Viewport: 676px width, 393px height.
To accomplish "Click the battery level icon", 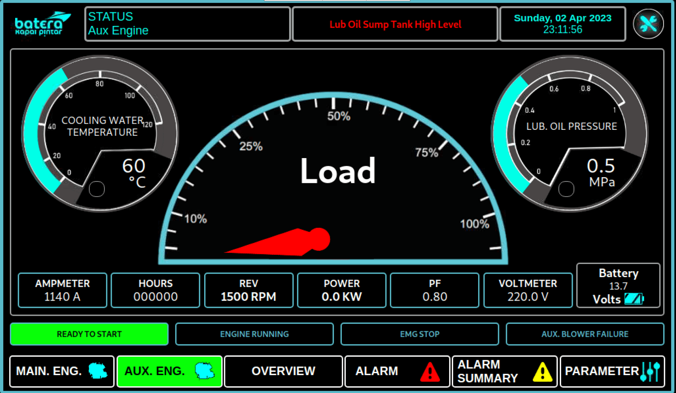I will (634, 299).
